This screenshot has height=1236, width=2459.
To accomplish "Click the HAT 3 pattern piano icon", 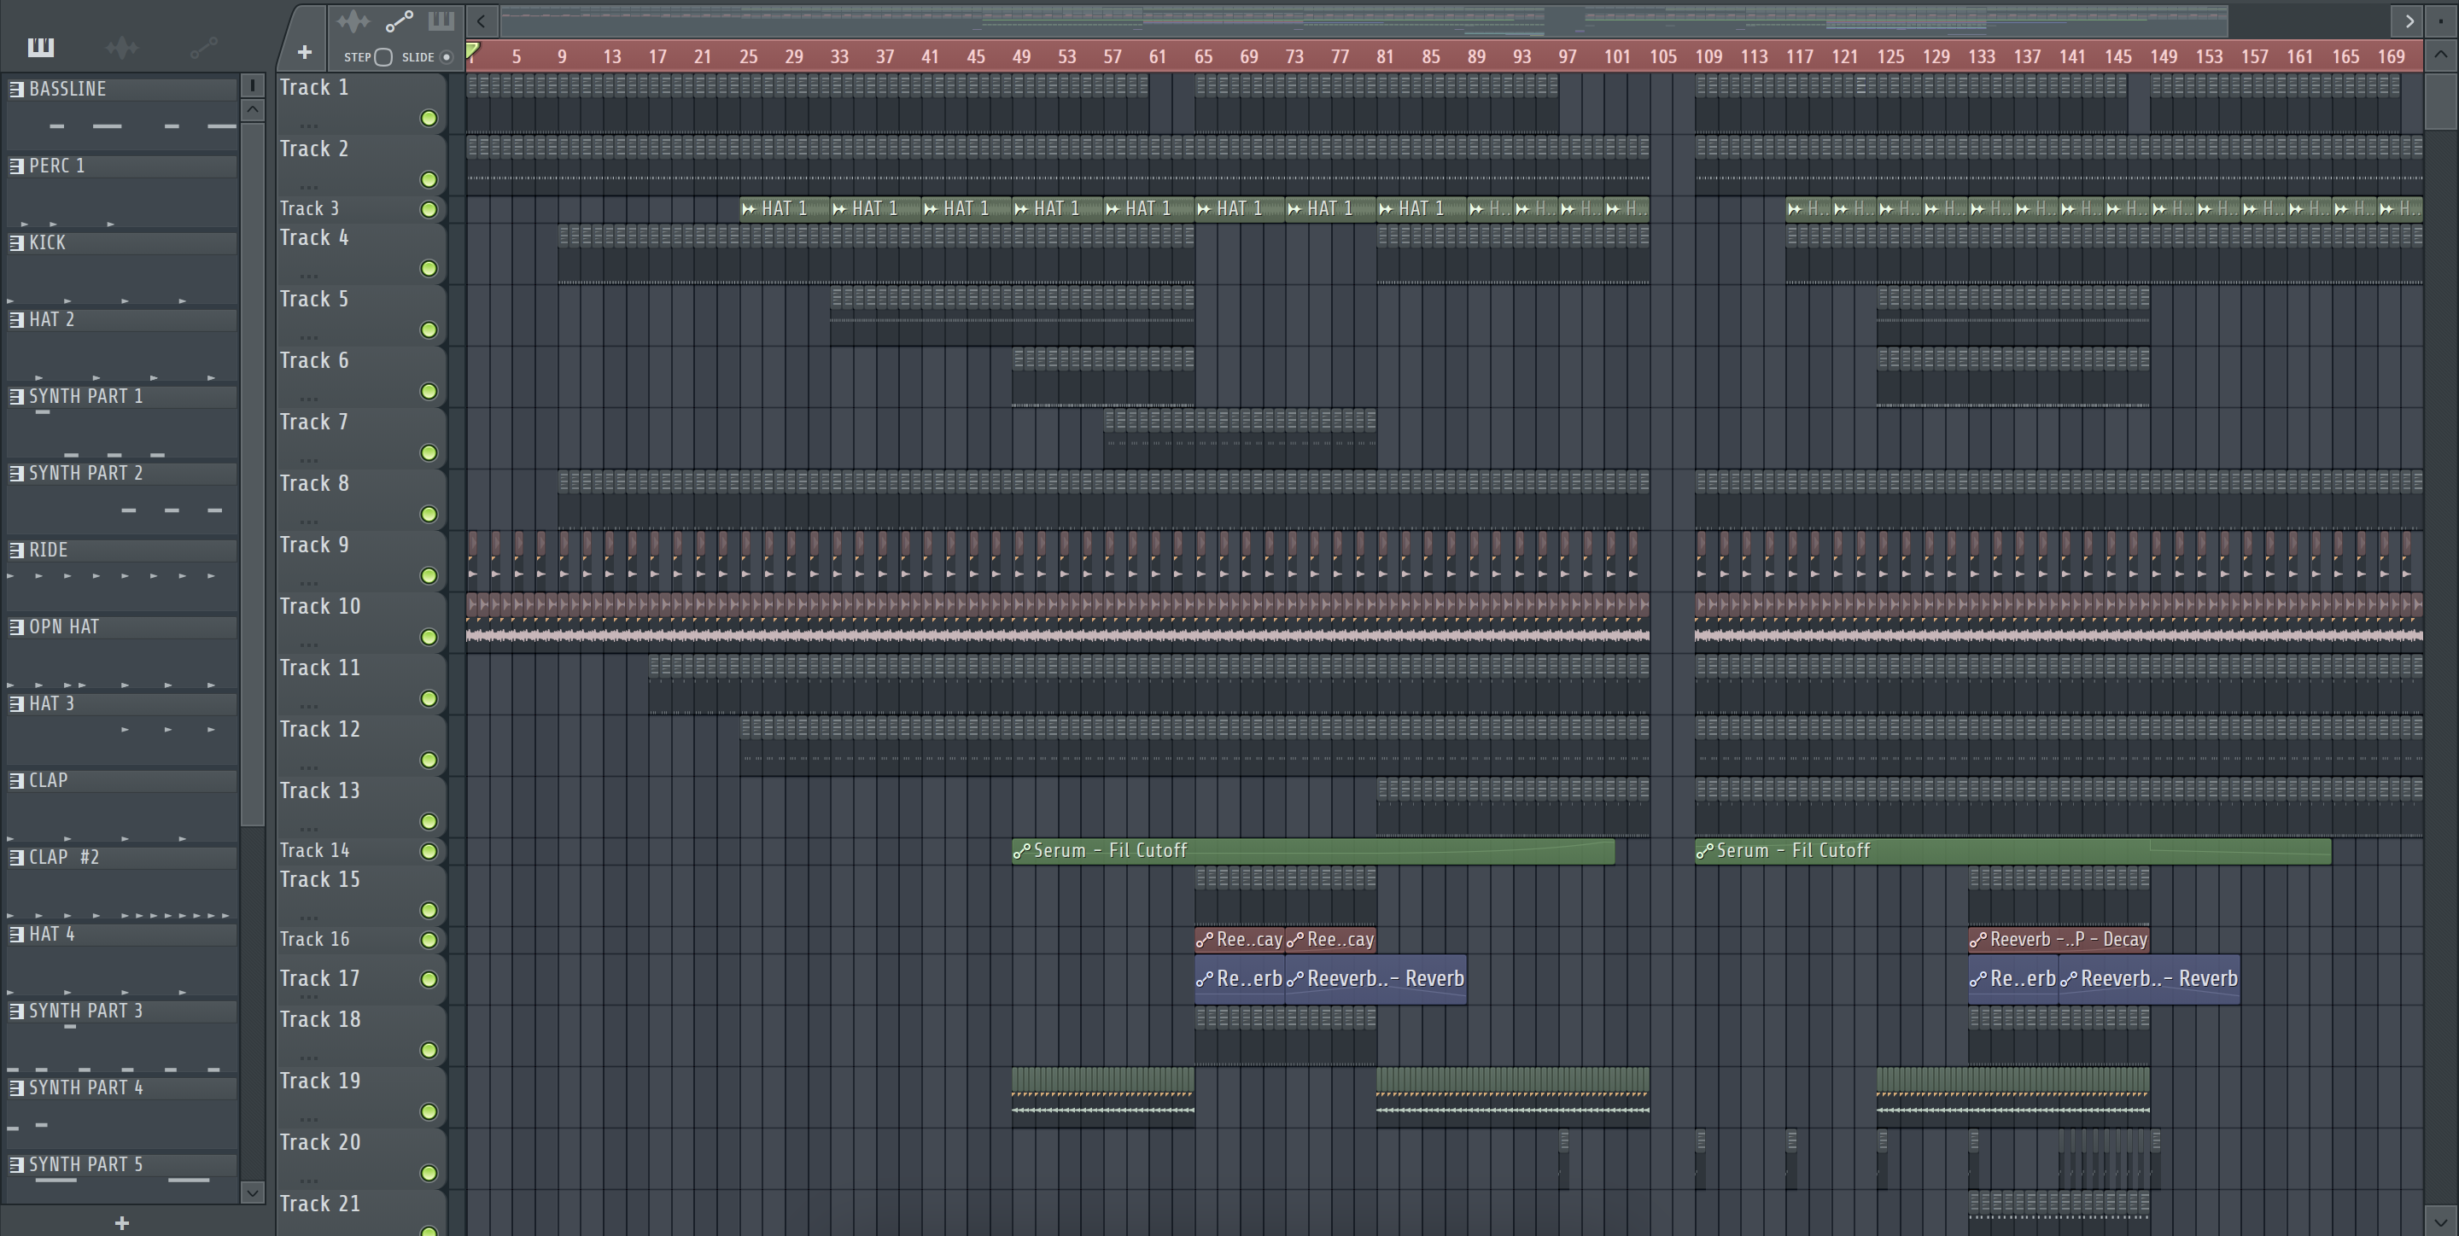I will (16, 703).
